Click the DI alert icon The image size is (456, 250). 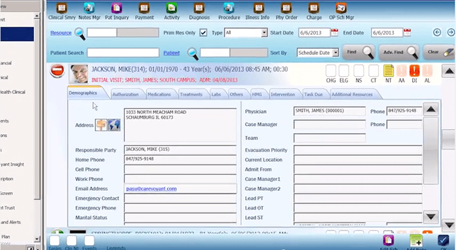click(414, 70)
